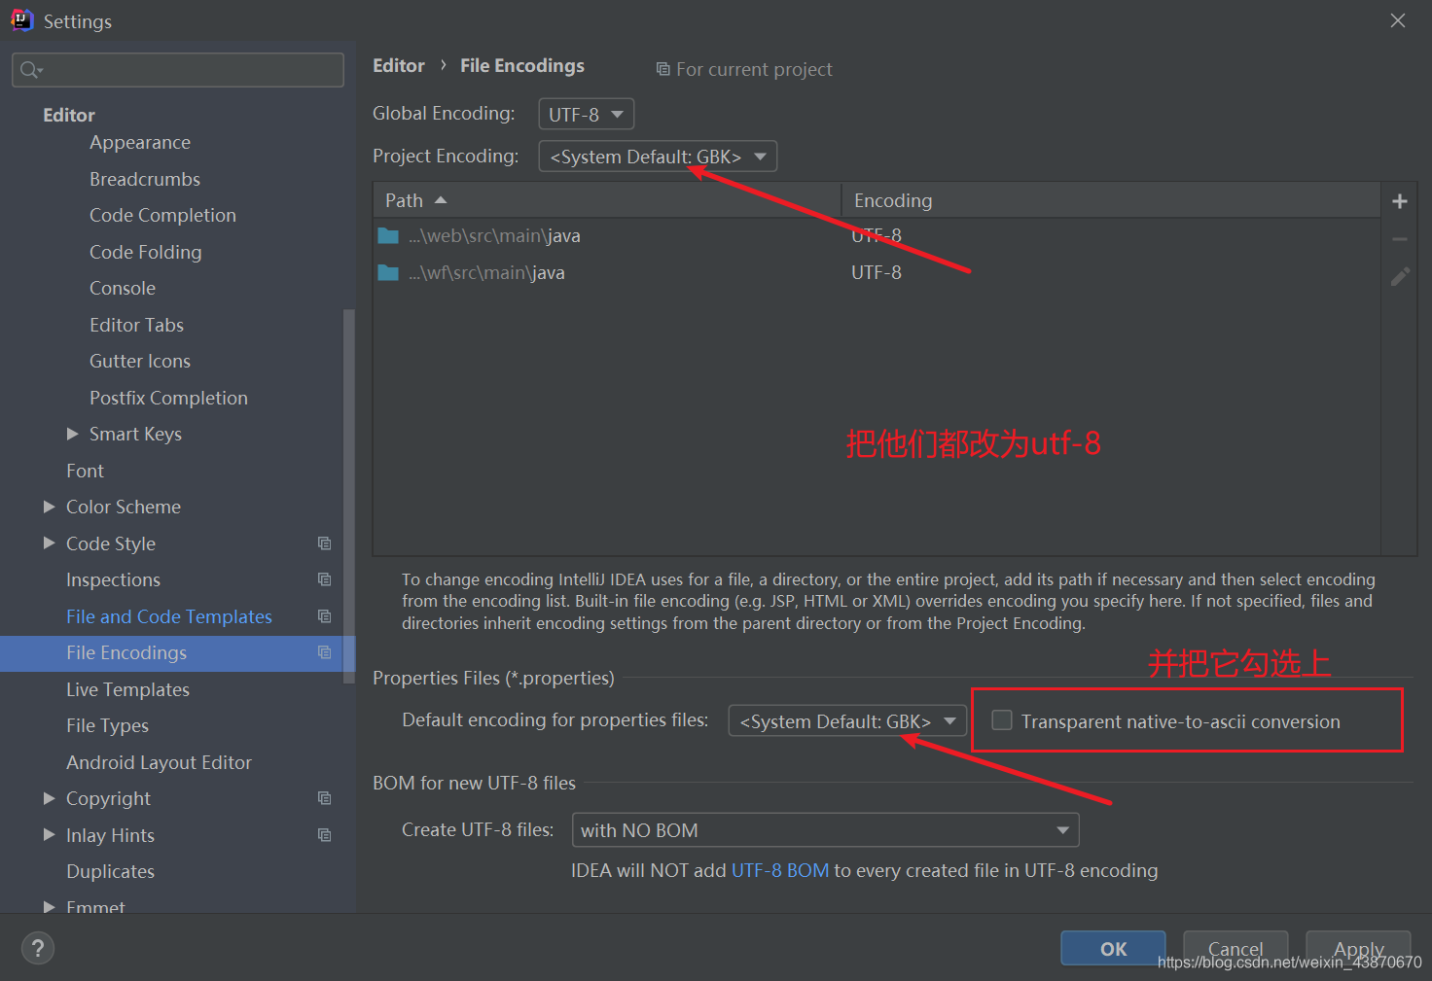Image resolution: width=1432 pixels, height=981 pixels.
Task: Click folder icon of wf\src\main\java row
Action: [x=388, y=273]
